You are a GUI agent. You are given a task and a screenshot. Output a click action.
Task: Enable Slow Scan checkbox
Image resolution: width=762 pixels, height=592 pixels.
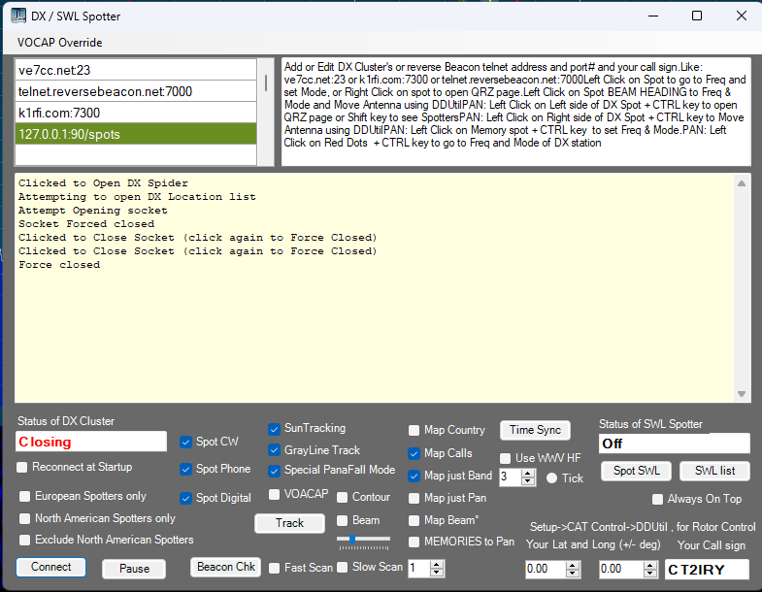(342, 568)
